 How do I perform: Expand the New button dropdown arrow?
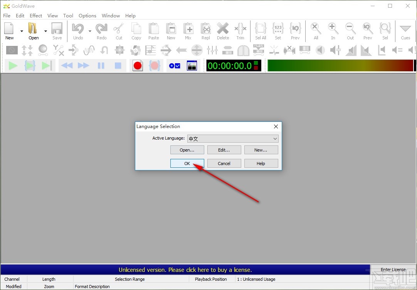(22, 31)
